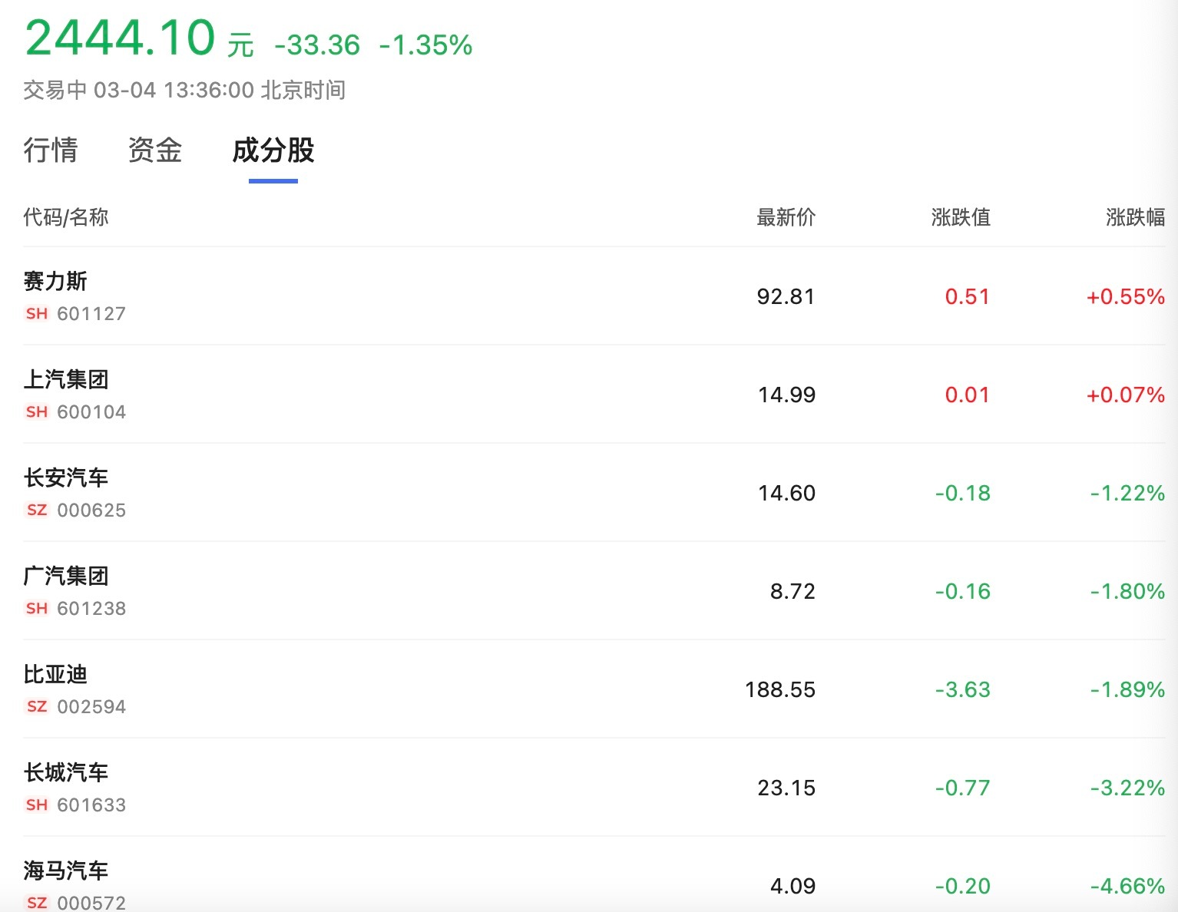Click the index change -33.36

point(317,45)
